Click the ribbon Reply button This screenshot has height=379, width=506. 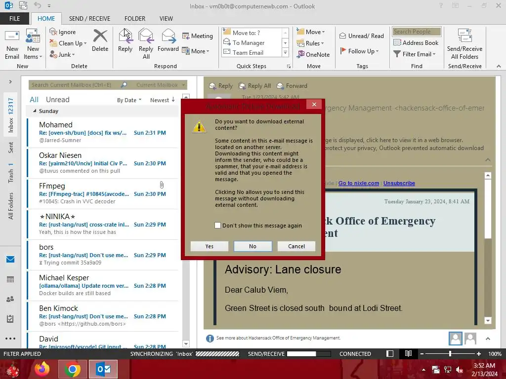125,40
